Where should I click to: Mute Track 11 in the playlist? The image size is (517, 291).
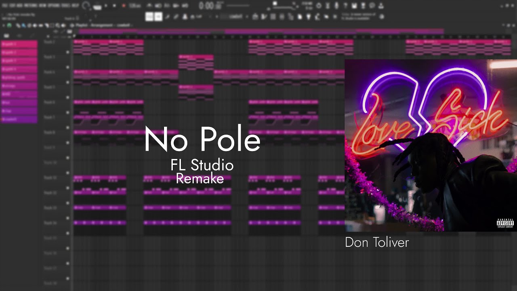[x=67, y=188]
